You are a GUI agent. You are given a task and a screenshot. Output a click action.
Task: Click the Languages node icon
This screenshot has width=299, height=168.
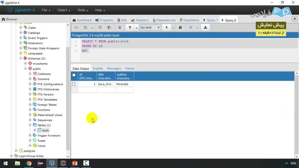coord(25,53)
